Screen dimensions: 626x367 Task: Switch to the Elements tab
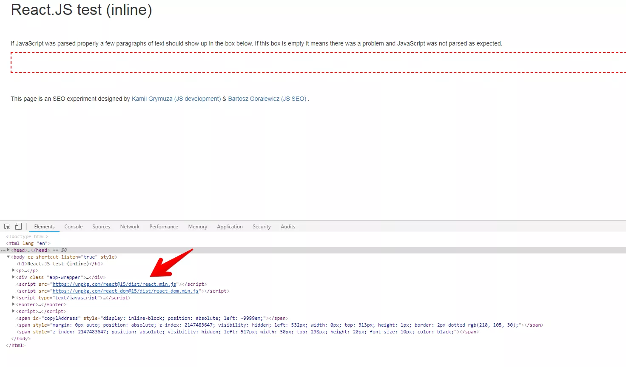point(44,227)
